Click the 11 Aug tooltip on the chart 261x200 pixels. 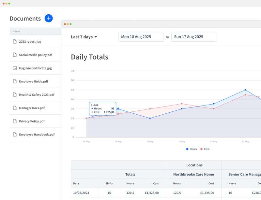pos(103,108)
